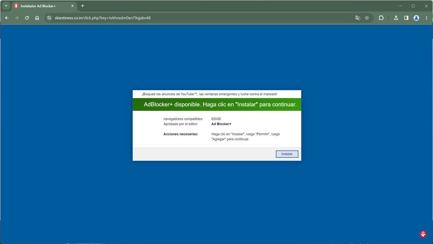Open the profile avatar menu
Viewport: 433px width, 244px height.
point(416,18)
